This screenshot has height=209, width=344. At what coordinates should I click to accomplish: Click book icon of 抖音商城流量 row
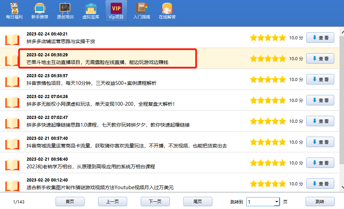click(12, 144)
